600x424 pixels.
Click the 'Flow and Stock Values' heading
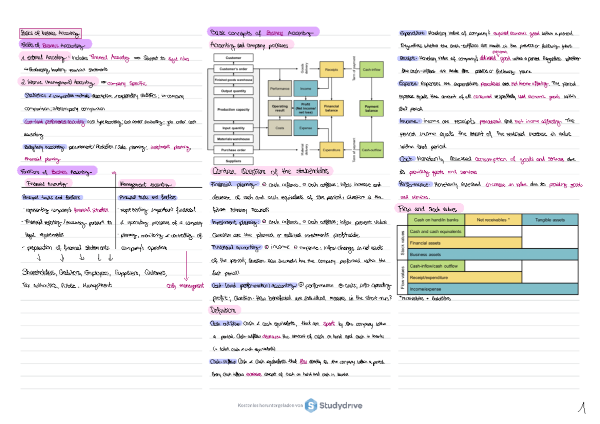click(x=429, y=209)
